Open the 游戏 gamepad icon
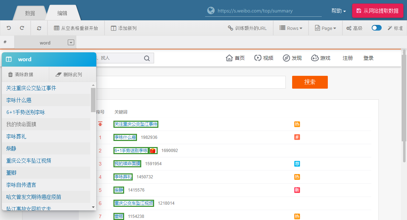Screen dimensions: 407x220 pos(315,58)
